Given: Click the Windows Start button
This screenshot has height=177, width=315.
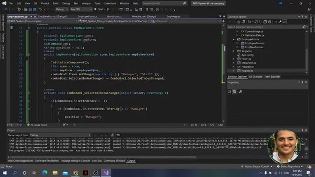Looking at the screenshot, I should [4, 173].
